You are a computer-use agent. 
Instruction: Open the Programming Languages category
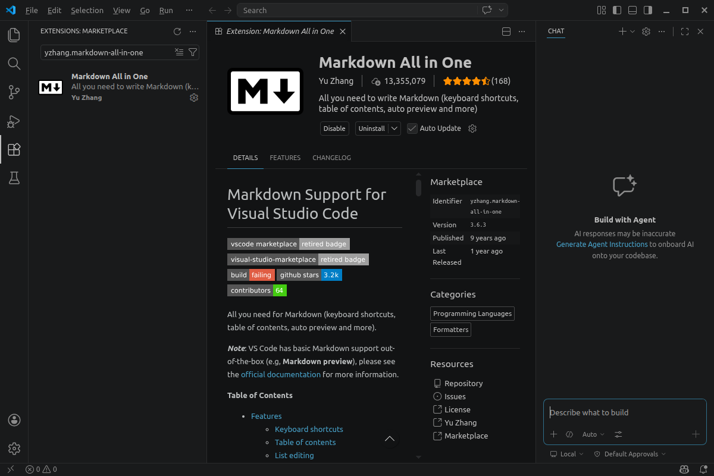[x=472, y=314]
